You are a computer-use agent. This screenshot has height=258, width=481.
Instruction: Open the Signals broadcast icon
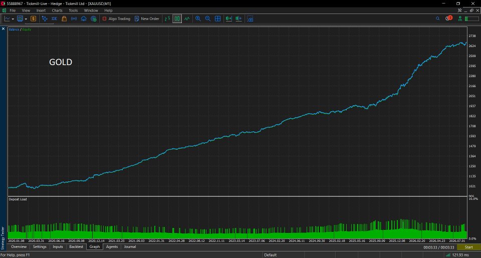coord(74,19)
